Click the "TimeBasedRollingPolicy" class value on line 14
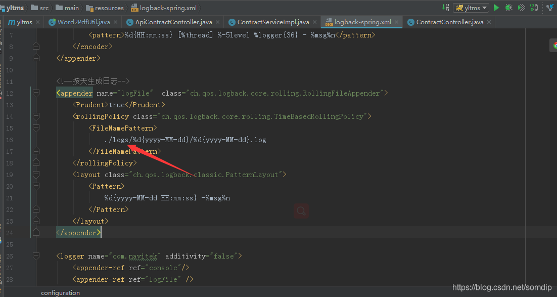557x297 pixels. pos(319,116)
